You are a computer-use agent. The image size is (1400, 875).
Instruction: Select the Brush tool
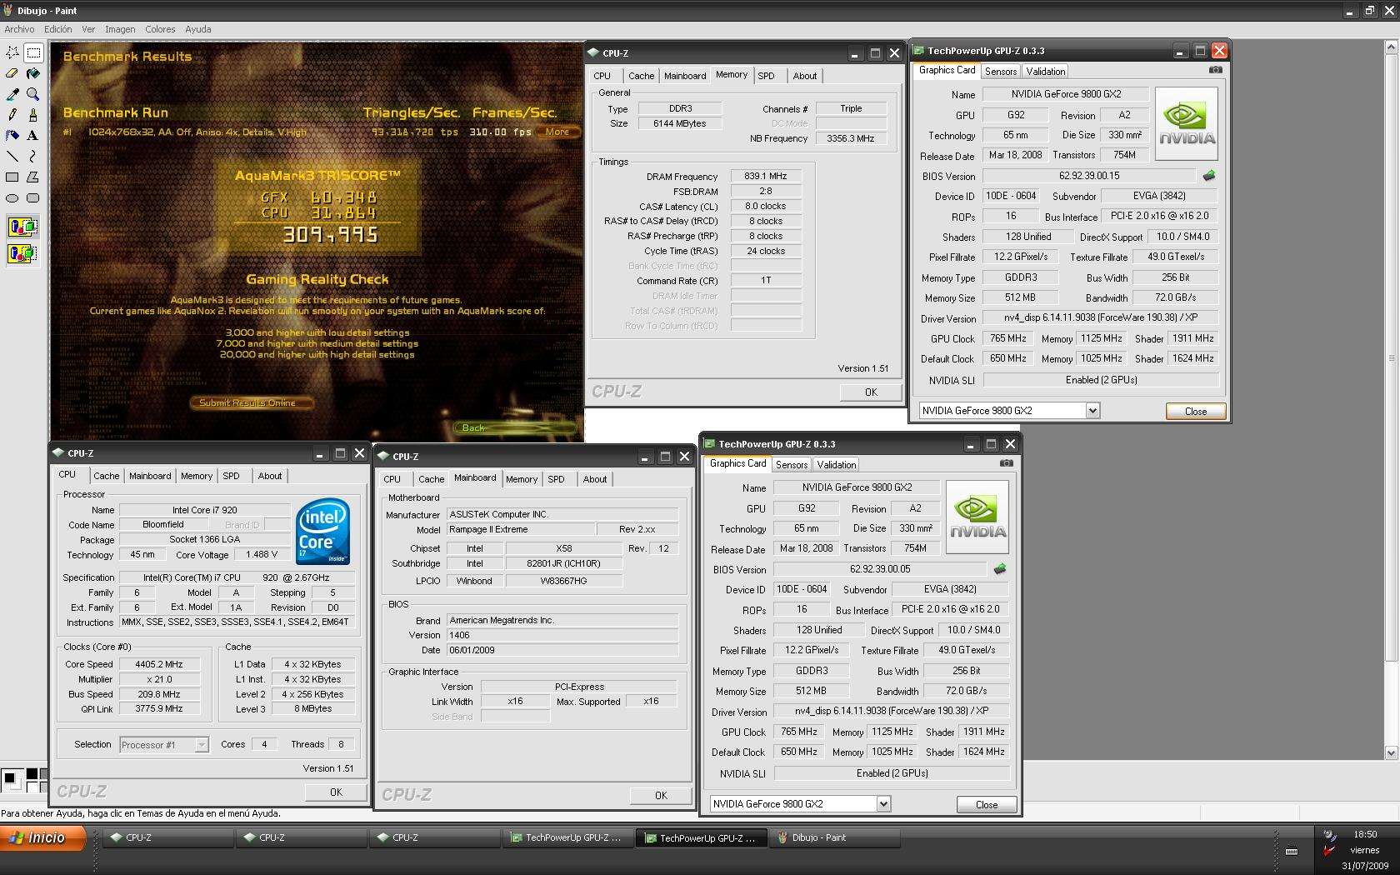pyautogui.click(x=33, y=115)
